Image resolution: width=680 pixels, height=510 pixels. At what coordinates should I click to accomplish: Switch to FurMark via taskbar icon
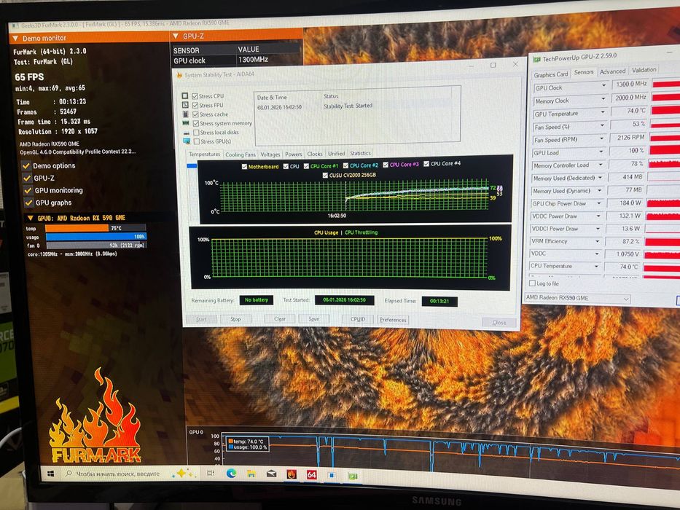coord(292,474)
